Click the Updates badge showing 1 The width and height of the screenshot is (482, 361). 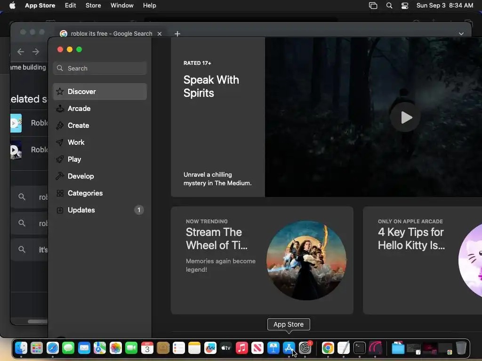coord(139,210)
